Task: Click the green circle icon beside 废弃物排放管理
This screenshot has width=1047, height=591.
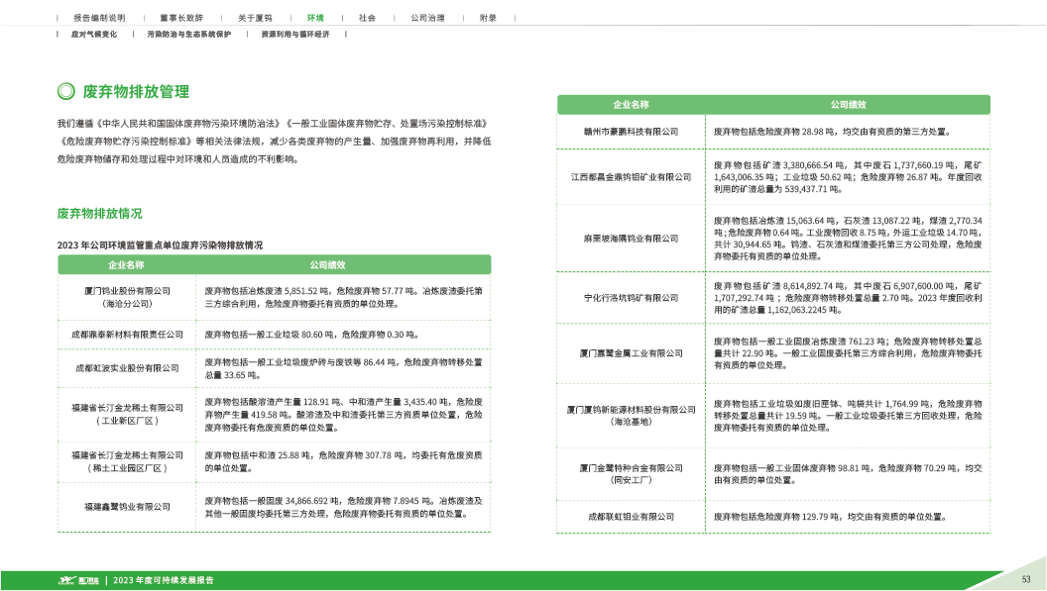Action: coord(65,91)
